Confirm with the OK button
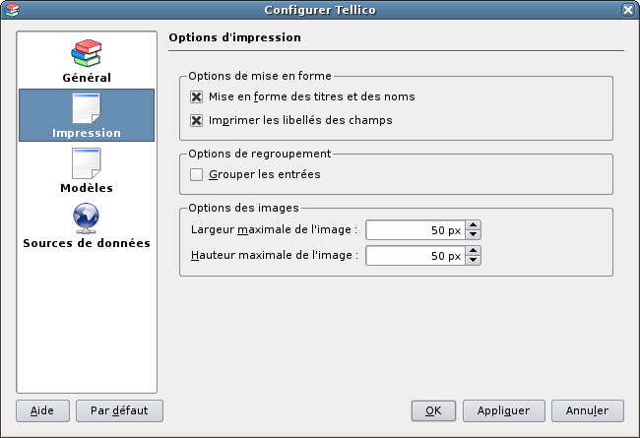 (433, 410)
